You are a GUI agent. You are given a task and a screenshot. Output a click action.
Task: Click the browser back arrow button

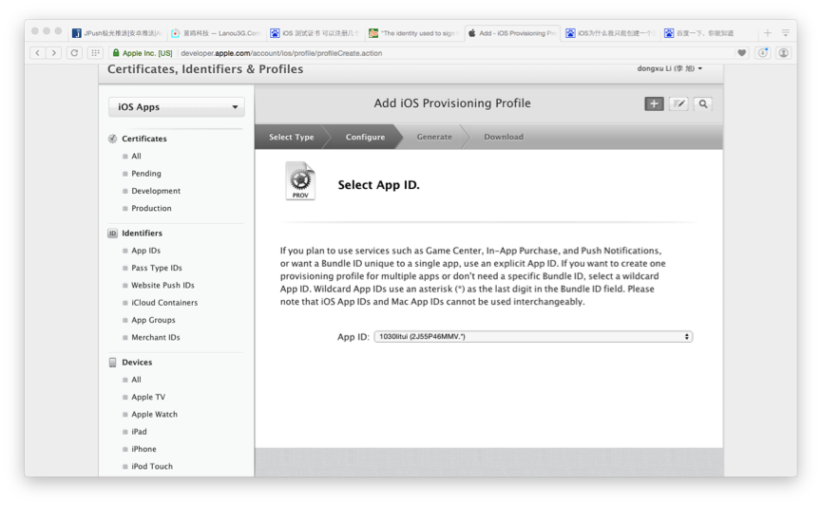(37, 53)
